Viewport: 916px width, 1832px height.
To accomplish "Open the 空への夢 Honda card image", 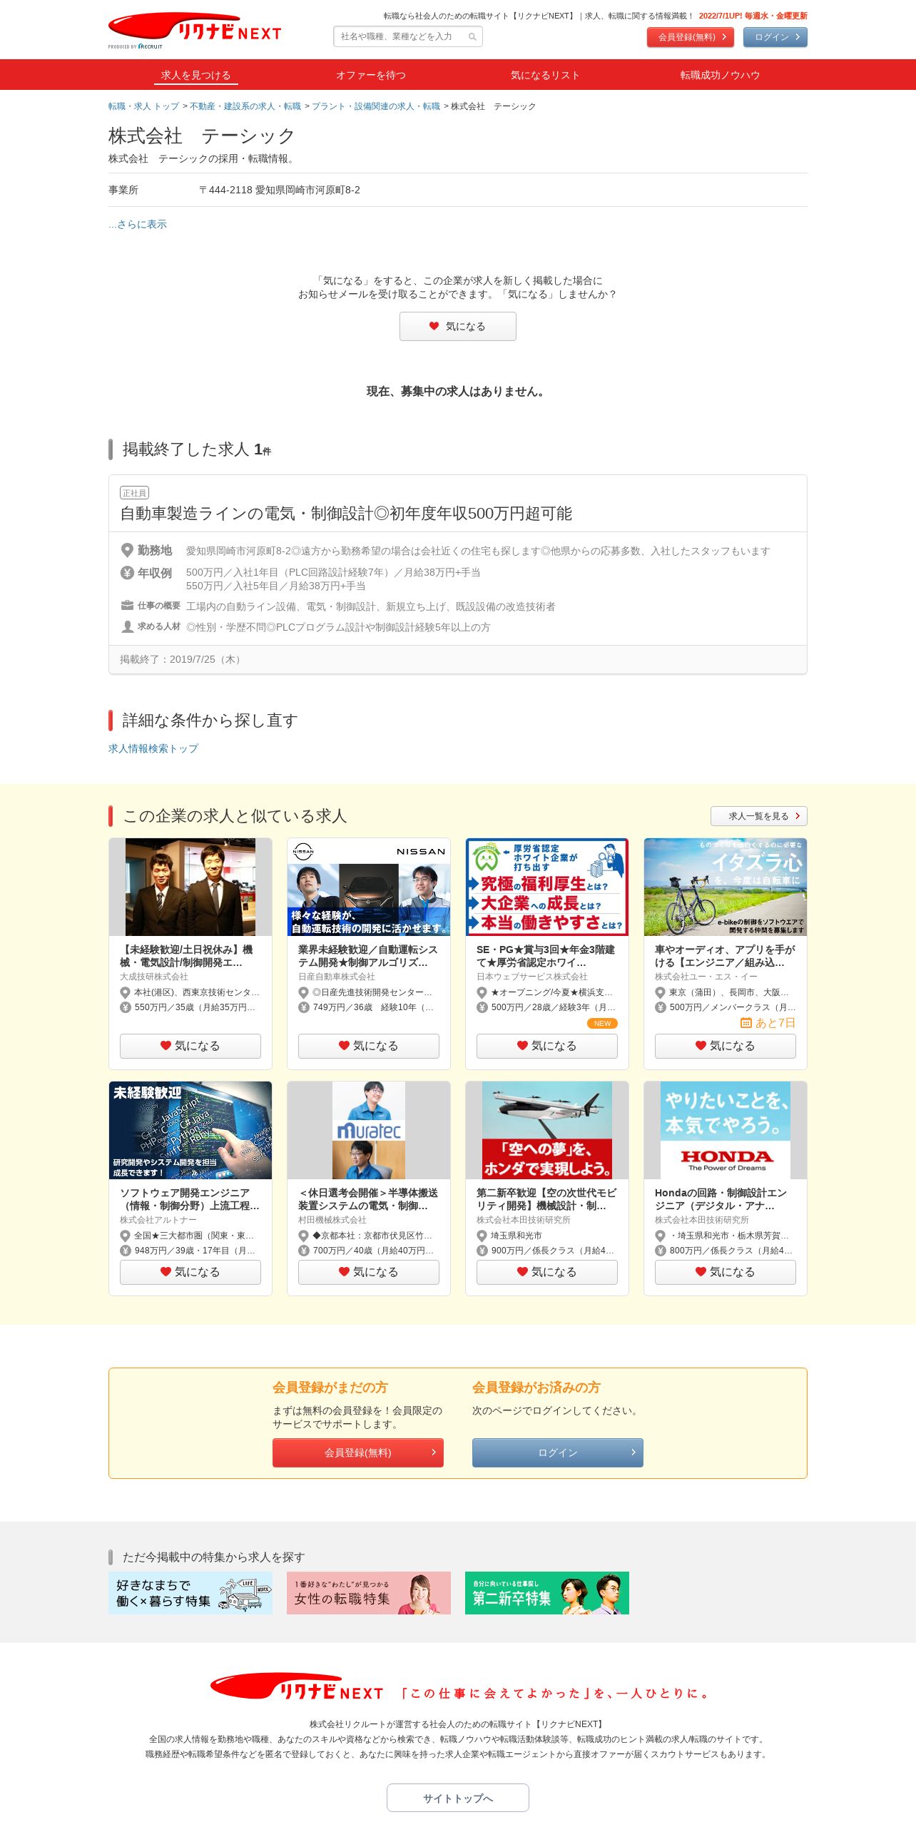I will [x=547, y=1130].
